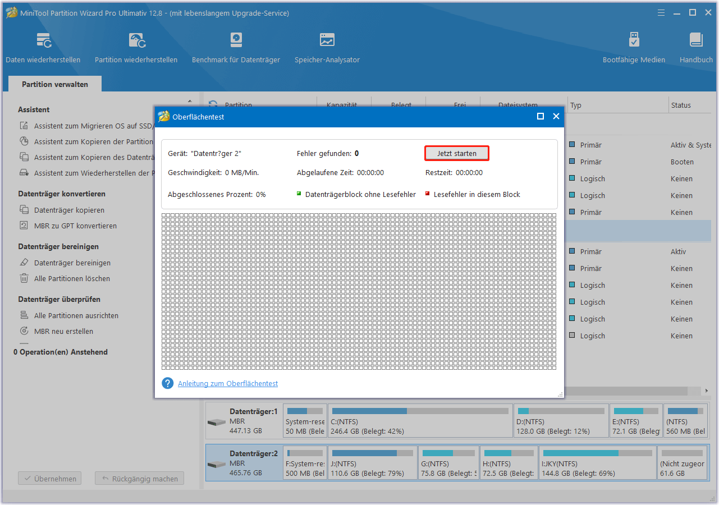
Task: Click the sidebar scroll up arrow
Action: pyautogui.click(x=190, y=102)
